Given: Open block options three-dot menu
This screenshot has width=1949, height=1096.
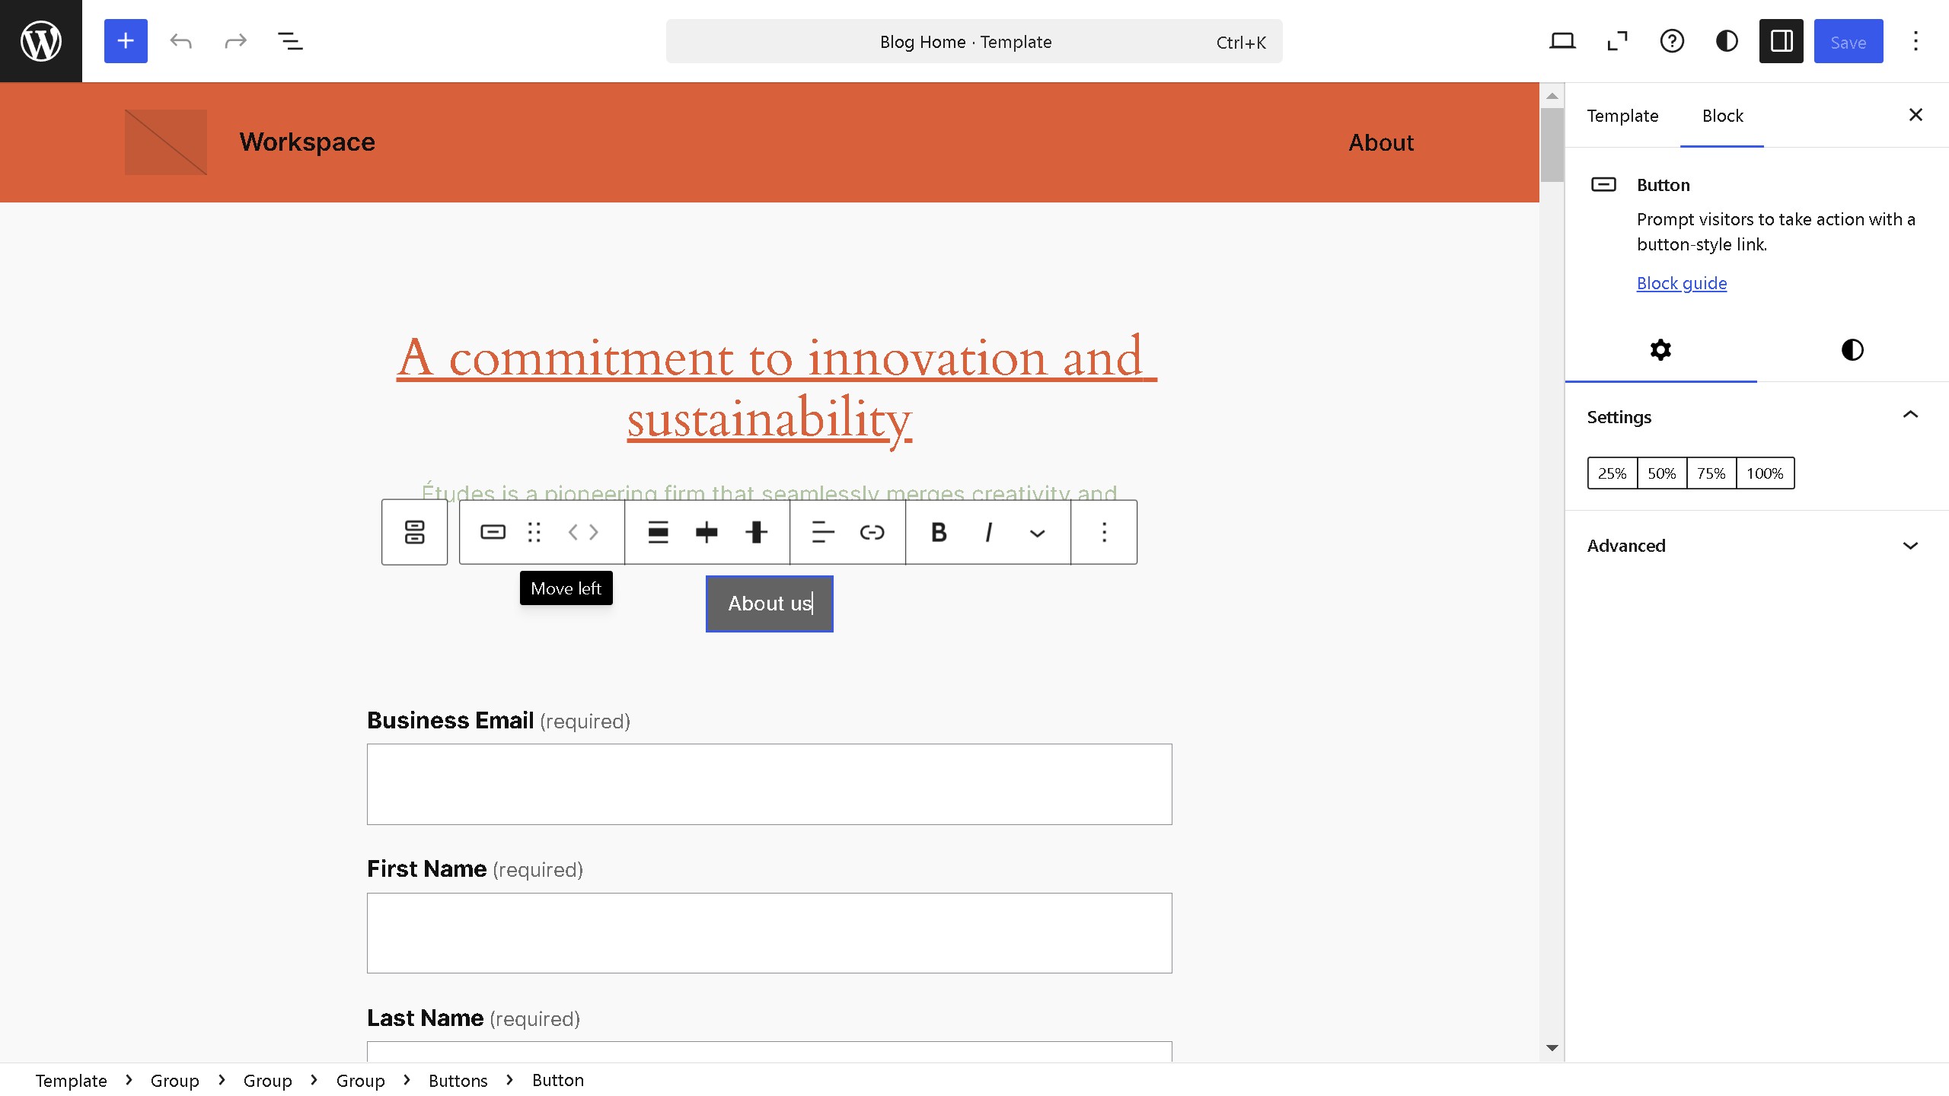Looking at the screenshot, I should click(1104, 532).
